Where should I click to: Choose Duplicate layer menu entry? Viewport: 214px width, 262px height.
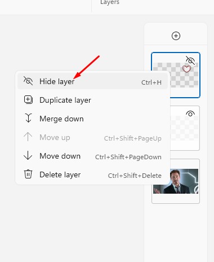92,100
